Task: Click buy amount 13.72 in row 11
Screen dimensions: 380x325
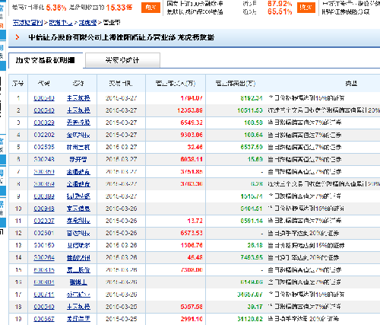Action: tap(195, 221)
